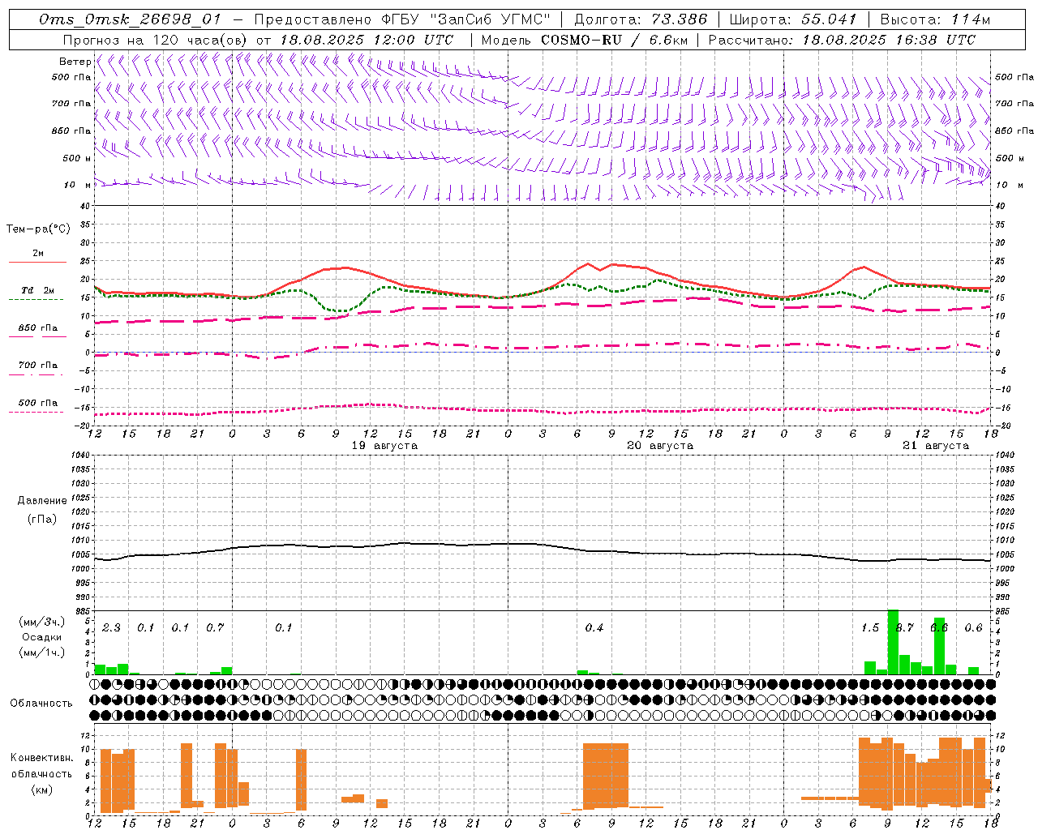1038x830 pixels.
Task: Click the Осадки panel label
Action: pyautogui.click(x=42, y=637)
